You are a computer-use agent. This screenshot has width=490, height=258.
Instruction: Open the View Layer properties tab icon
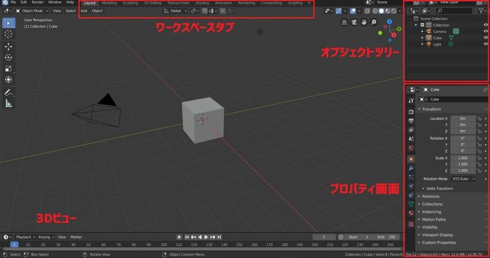point(411,130)
